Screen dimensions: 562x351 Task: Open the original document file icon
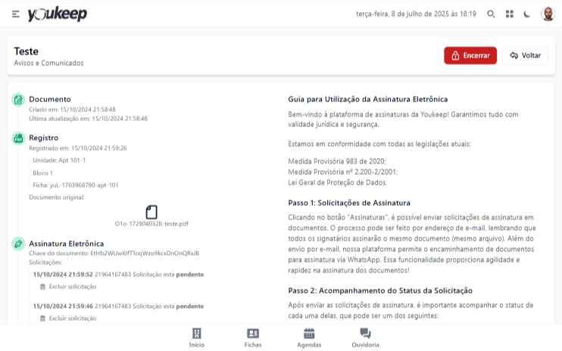(x=151, y=212)
